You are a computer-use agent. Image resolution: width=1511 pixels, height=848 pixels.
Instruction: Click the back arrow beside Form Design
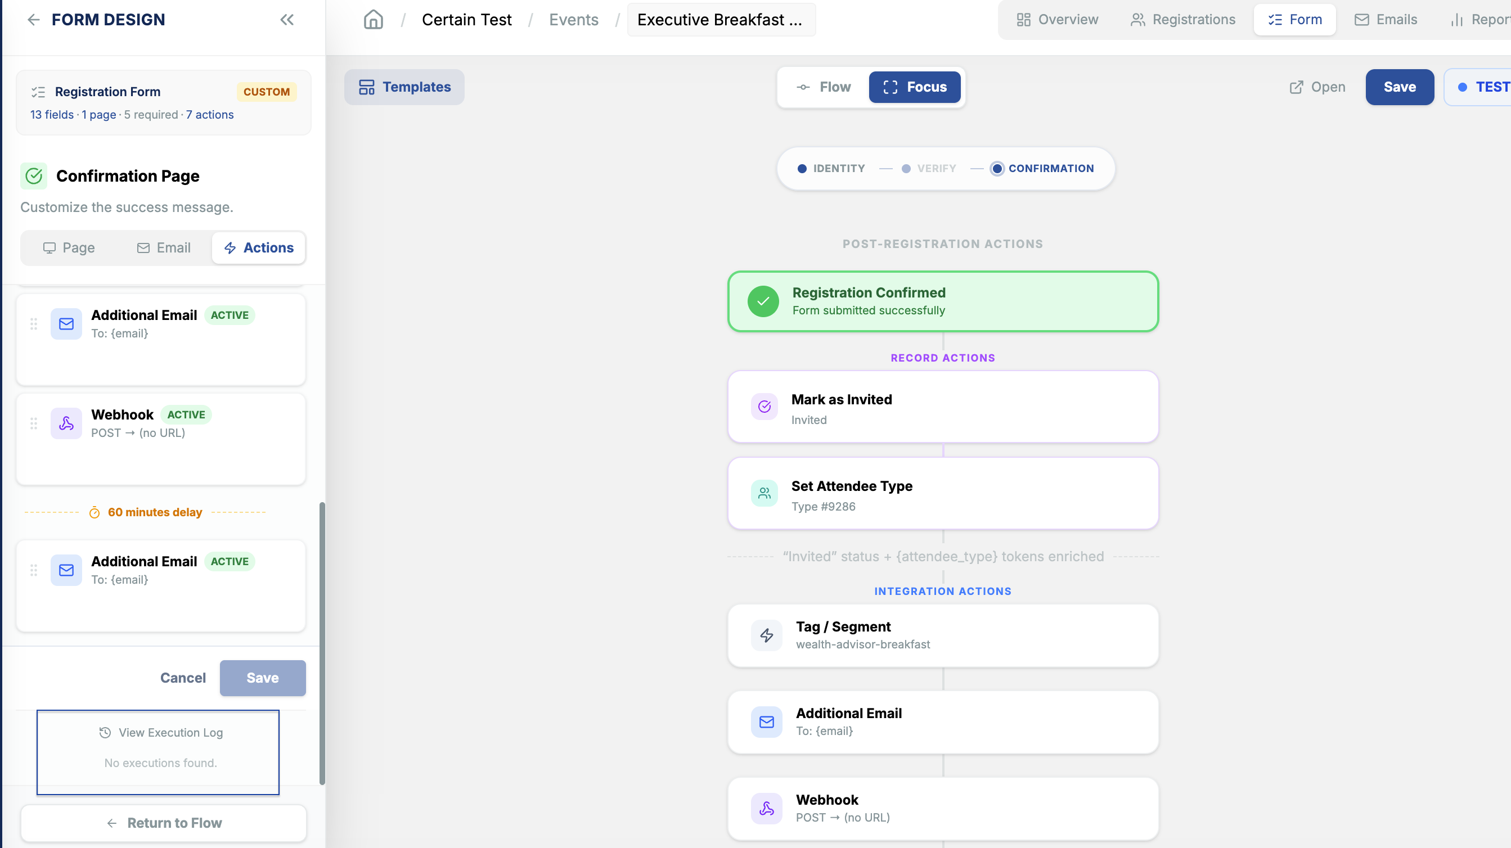(x=33, y=19)
